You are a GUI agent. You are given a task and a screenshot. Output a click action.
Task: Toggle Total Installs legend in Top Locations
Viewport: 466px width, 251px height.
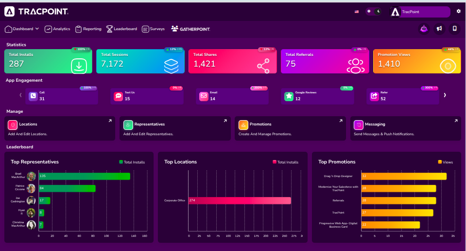286,162
